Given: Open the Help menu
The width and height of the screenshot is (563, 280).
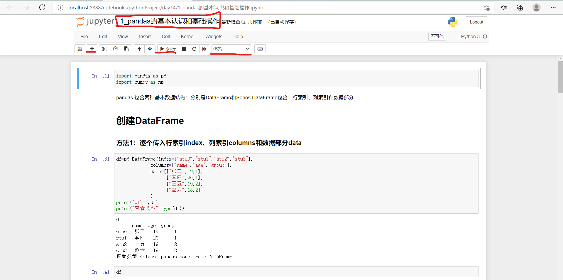Looking at the screenshot, I should click(238, 36).
